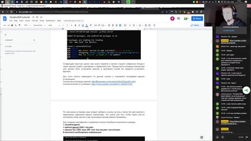Click the font size field
Screen dimensions: 251x141
coord(67,25)
